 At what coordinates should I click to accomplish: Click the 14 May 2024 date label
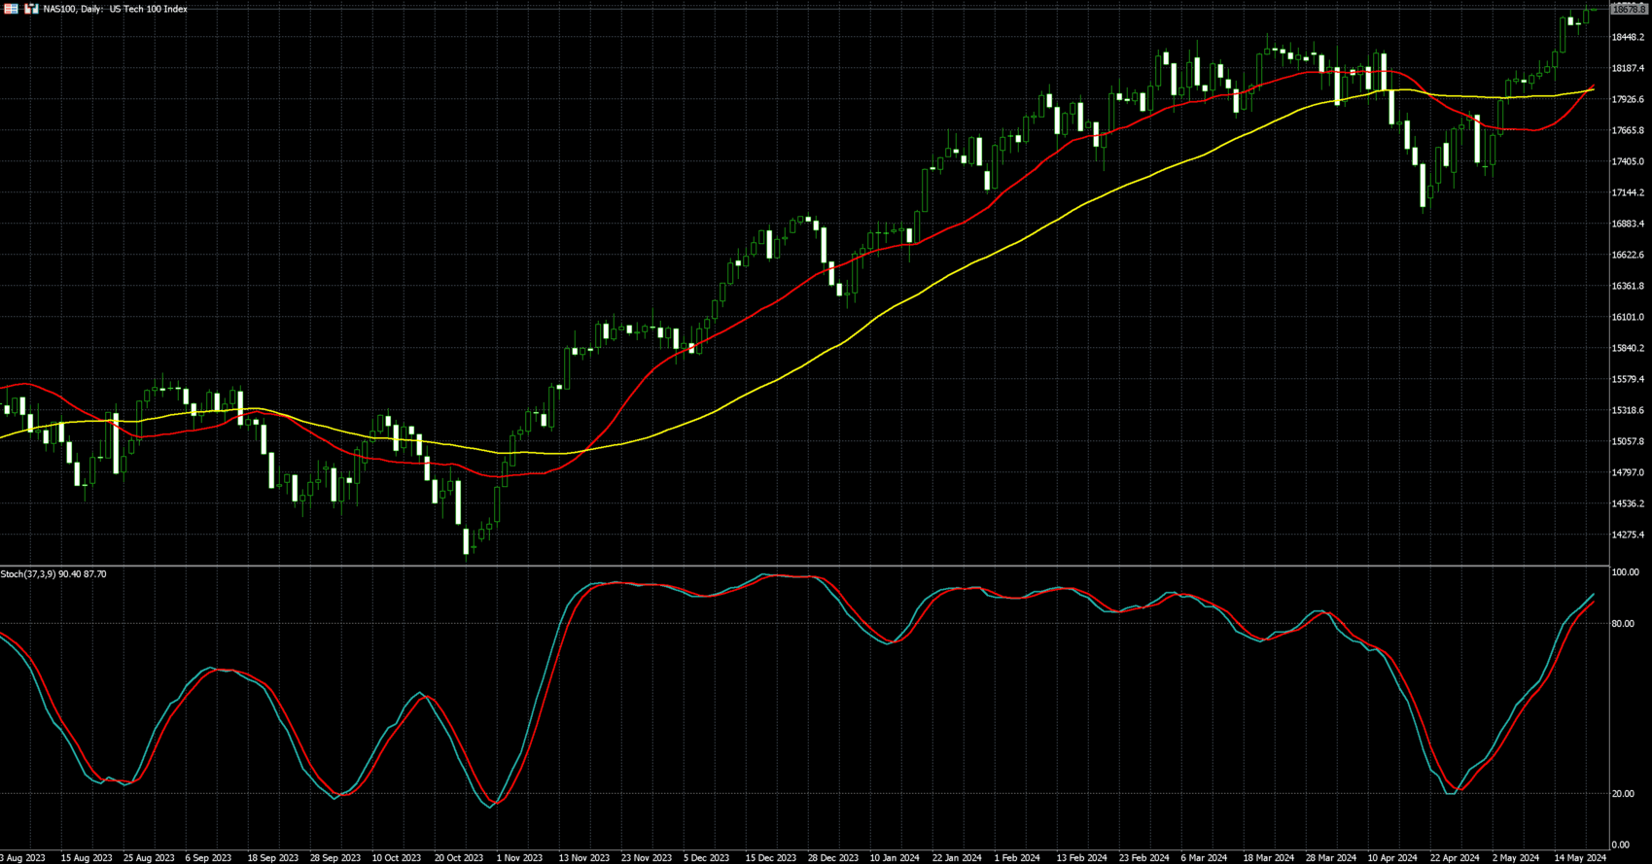[x=1580, y=857]
